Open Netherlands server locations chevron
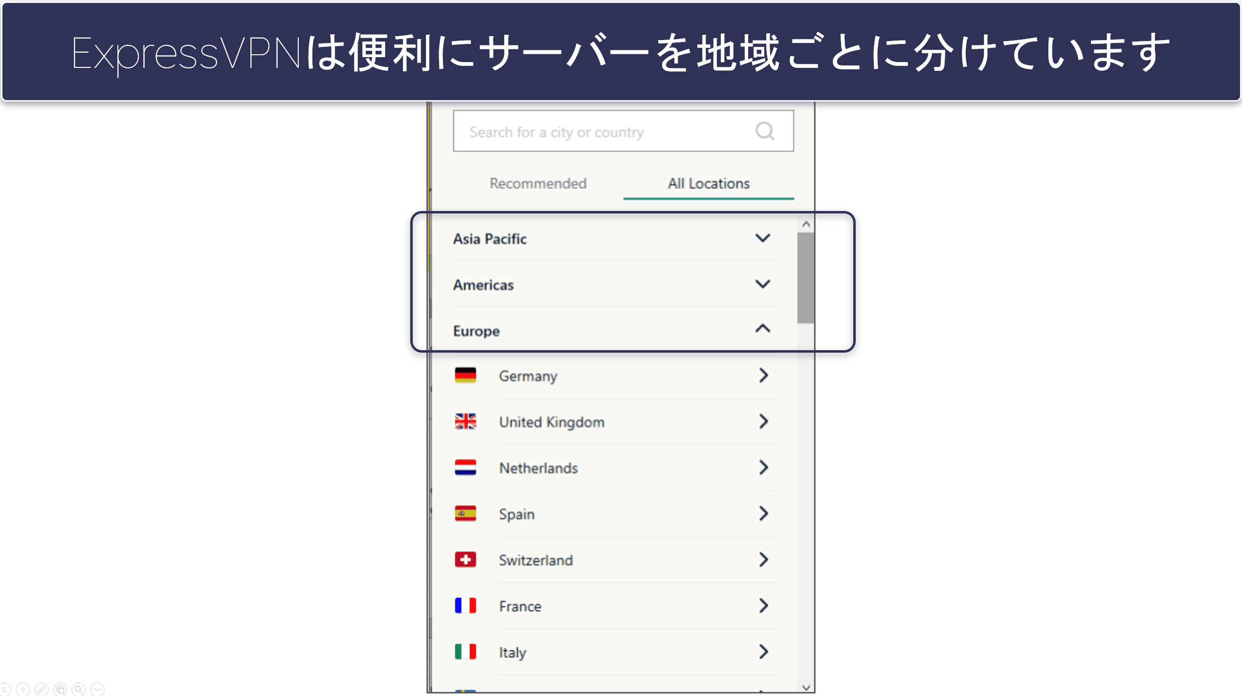 point(763,467)
